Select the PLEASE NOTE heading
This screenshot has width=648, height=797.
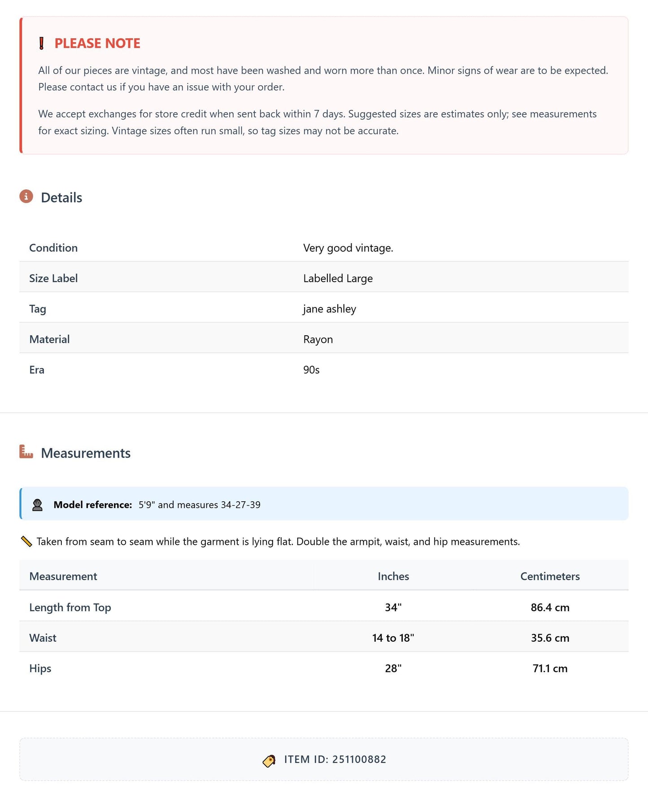point(97,44)
